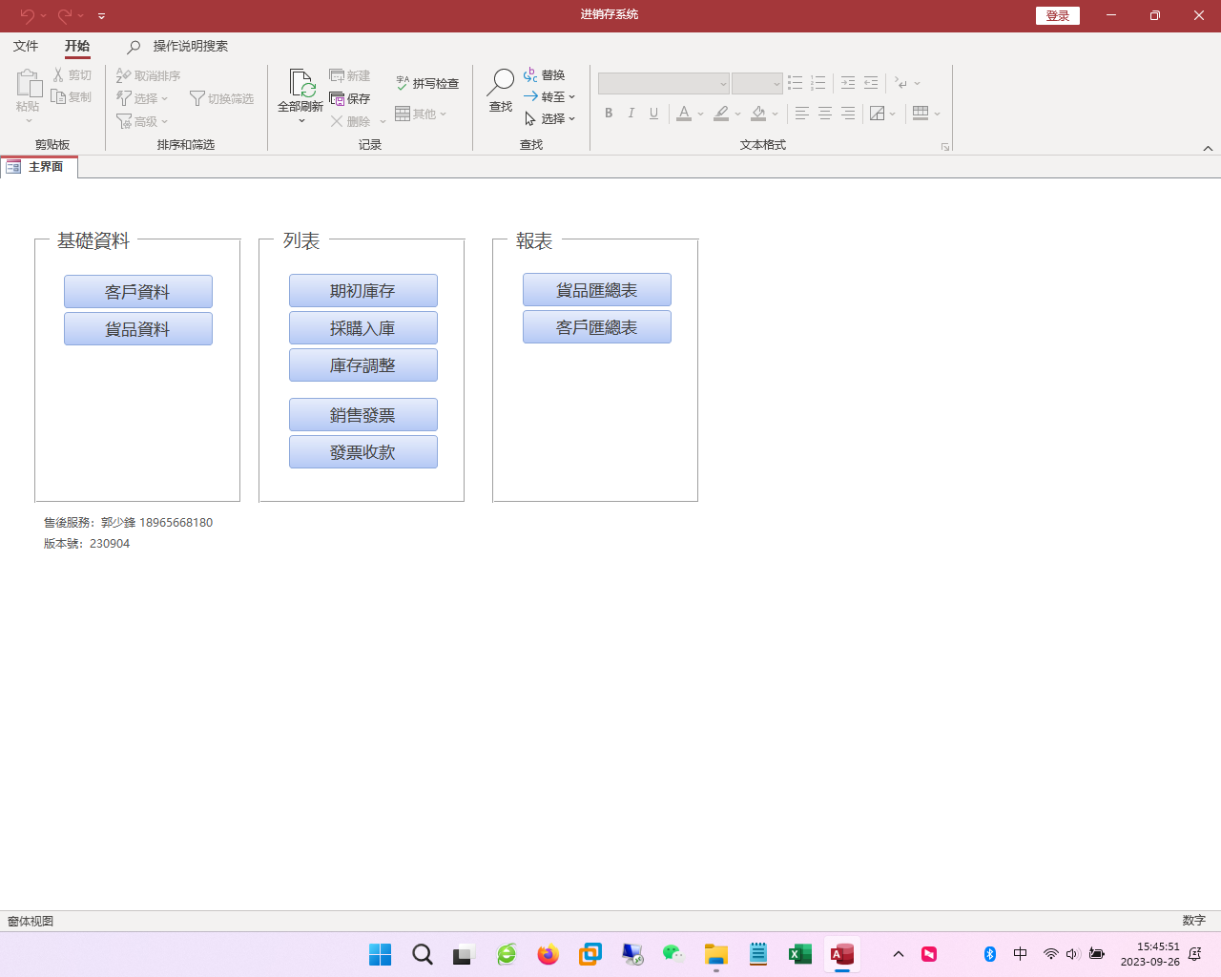This screenshot has height=977, width=1221.
Task: Click the 查找 magnifier icon in ribbon
Action: [500, 83]
